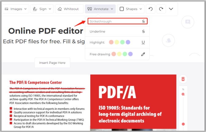The image size is (206, 132).
Task: Click 'Reciprocal testing for PDF/A conformance' line
Action: click(x=39, y=116)
